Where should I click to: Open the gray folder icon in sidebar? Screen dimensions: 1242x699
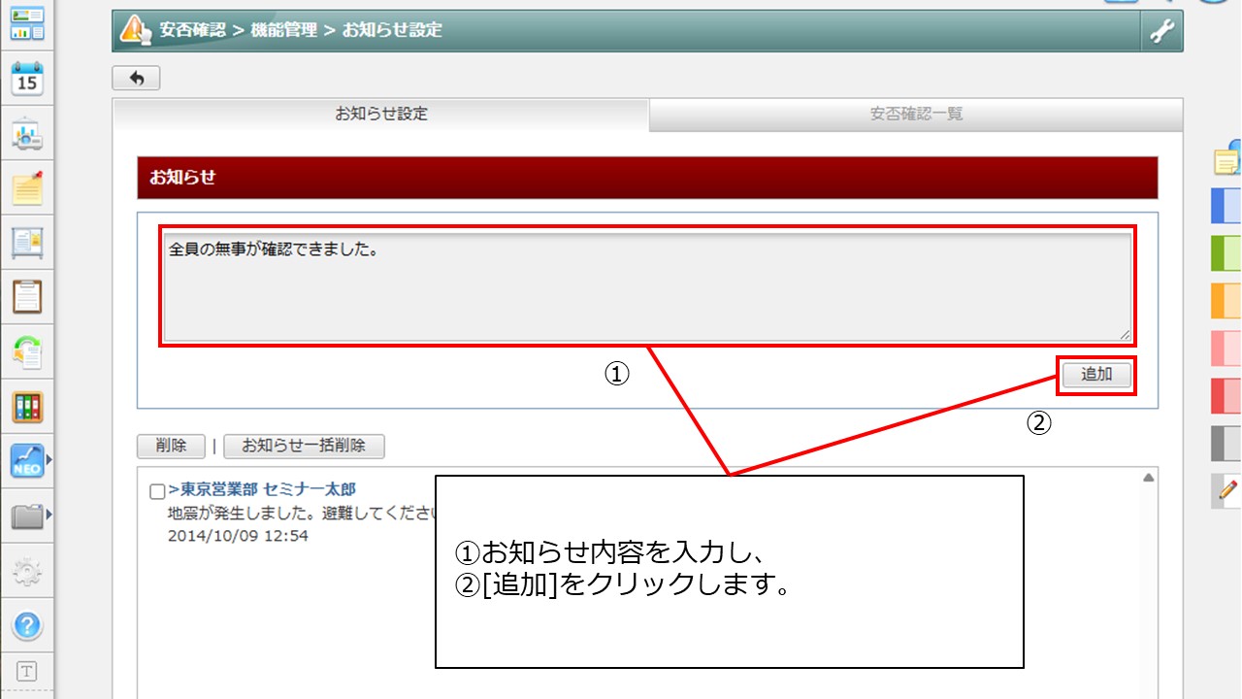pyautogui.click(x=27, y=516)
